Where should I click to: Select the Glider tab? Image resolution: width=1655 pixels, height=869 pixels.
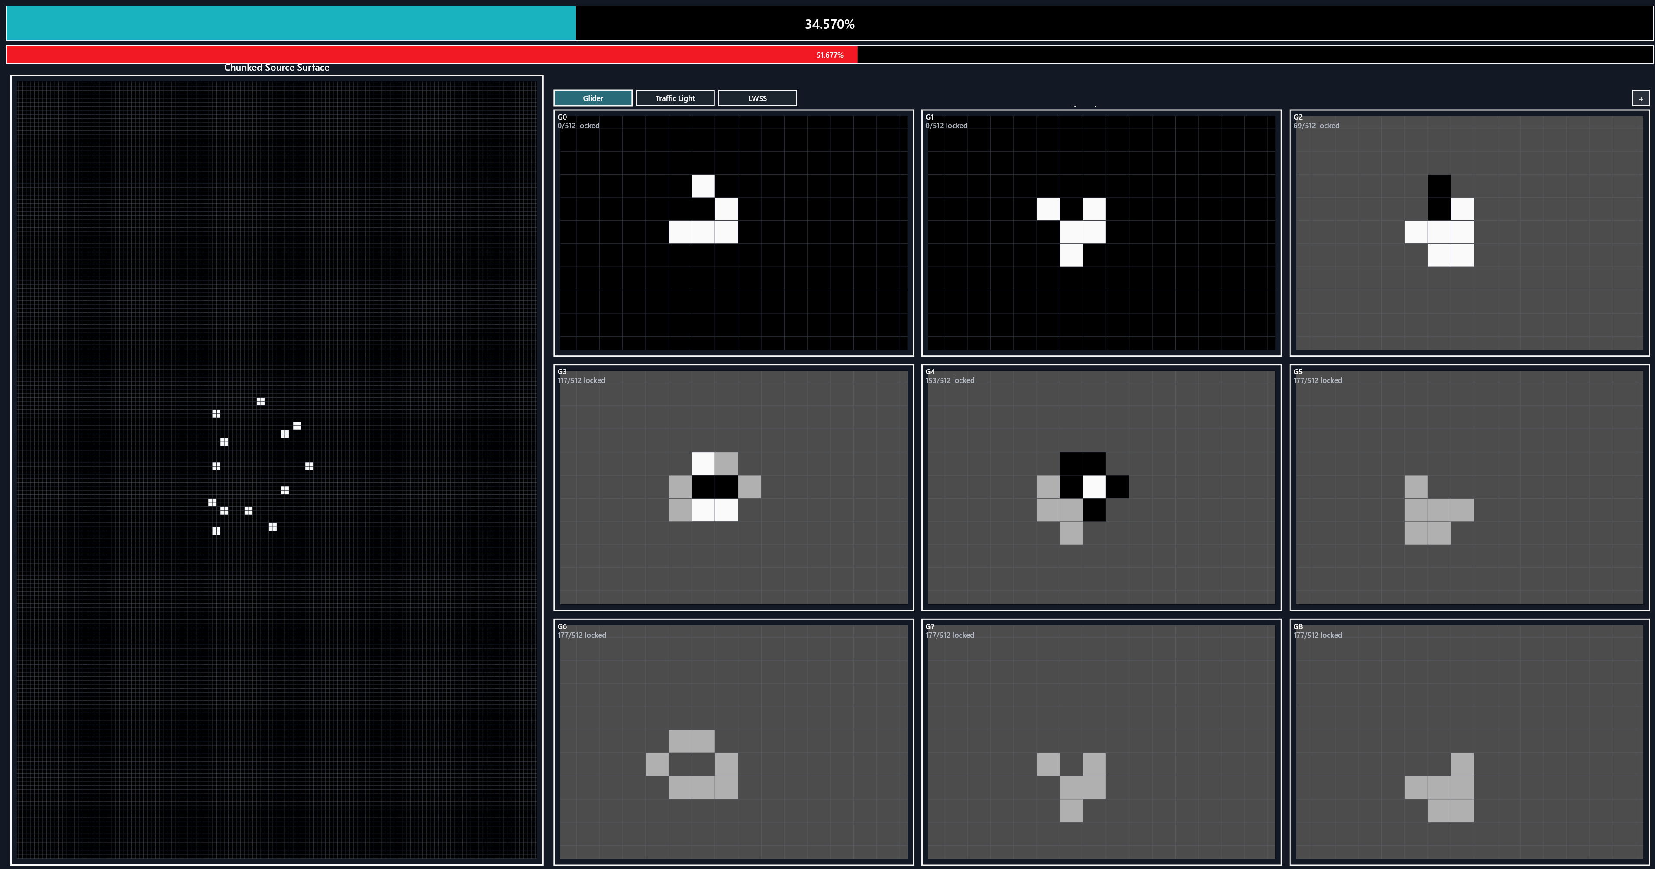pyautogui.click(x=592, y=98)
